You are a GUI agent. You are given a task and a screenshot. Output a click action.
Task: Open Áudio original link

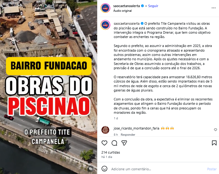(x=122, y=11)
